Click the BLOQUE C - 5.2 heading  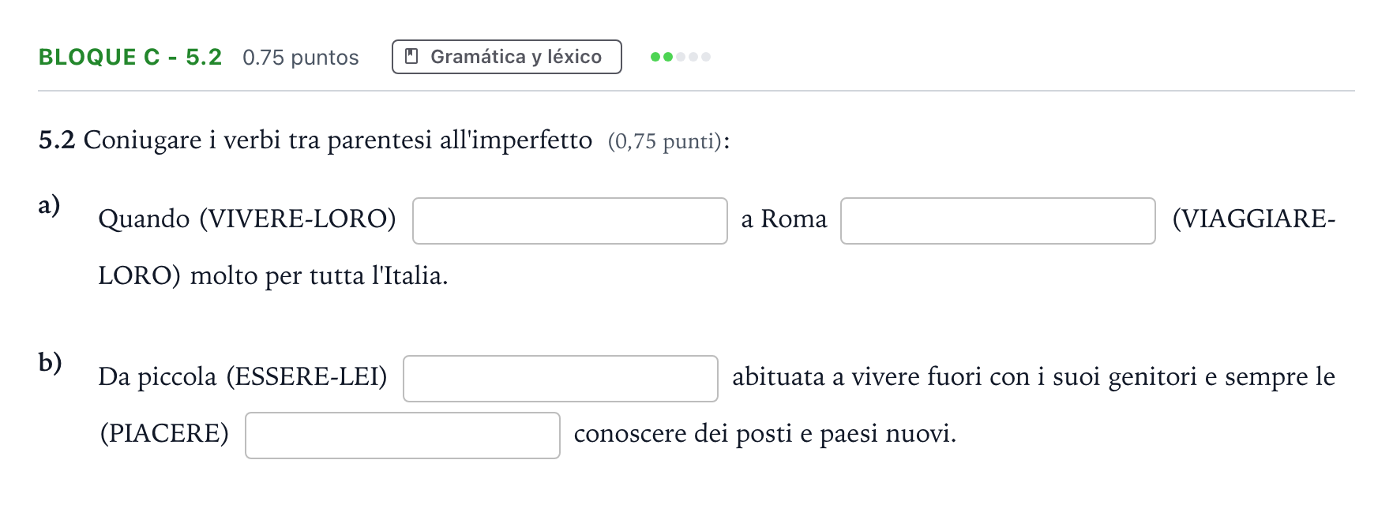(130, 57)
